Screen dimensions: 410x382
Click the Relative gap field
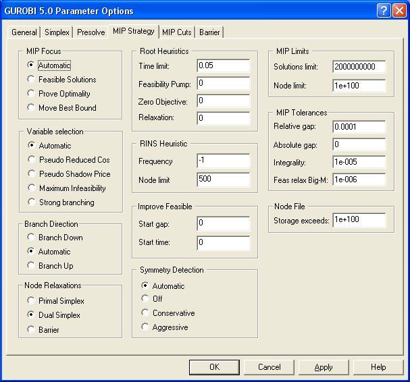359,127
